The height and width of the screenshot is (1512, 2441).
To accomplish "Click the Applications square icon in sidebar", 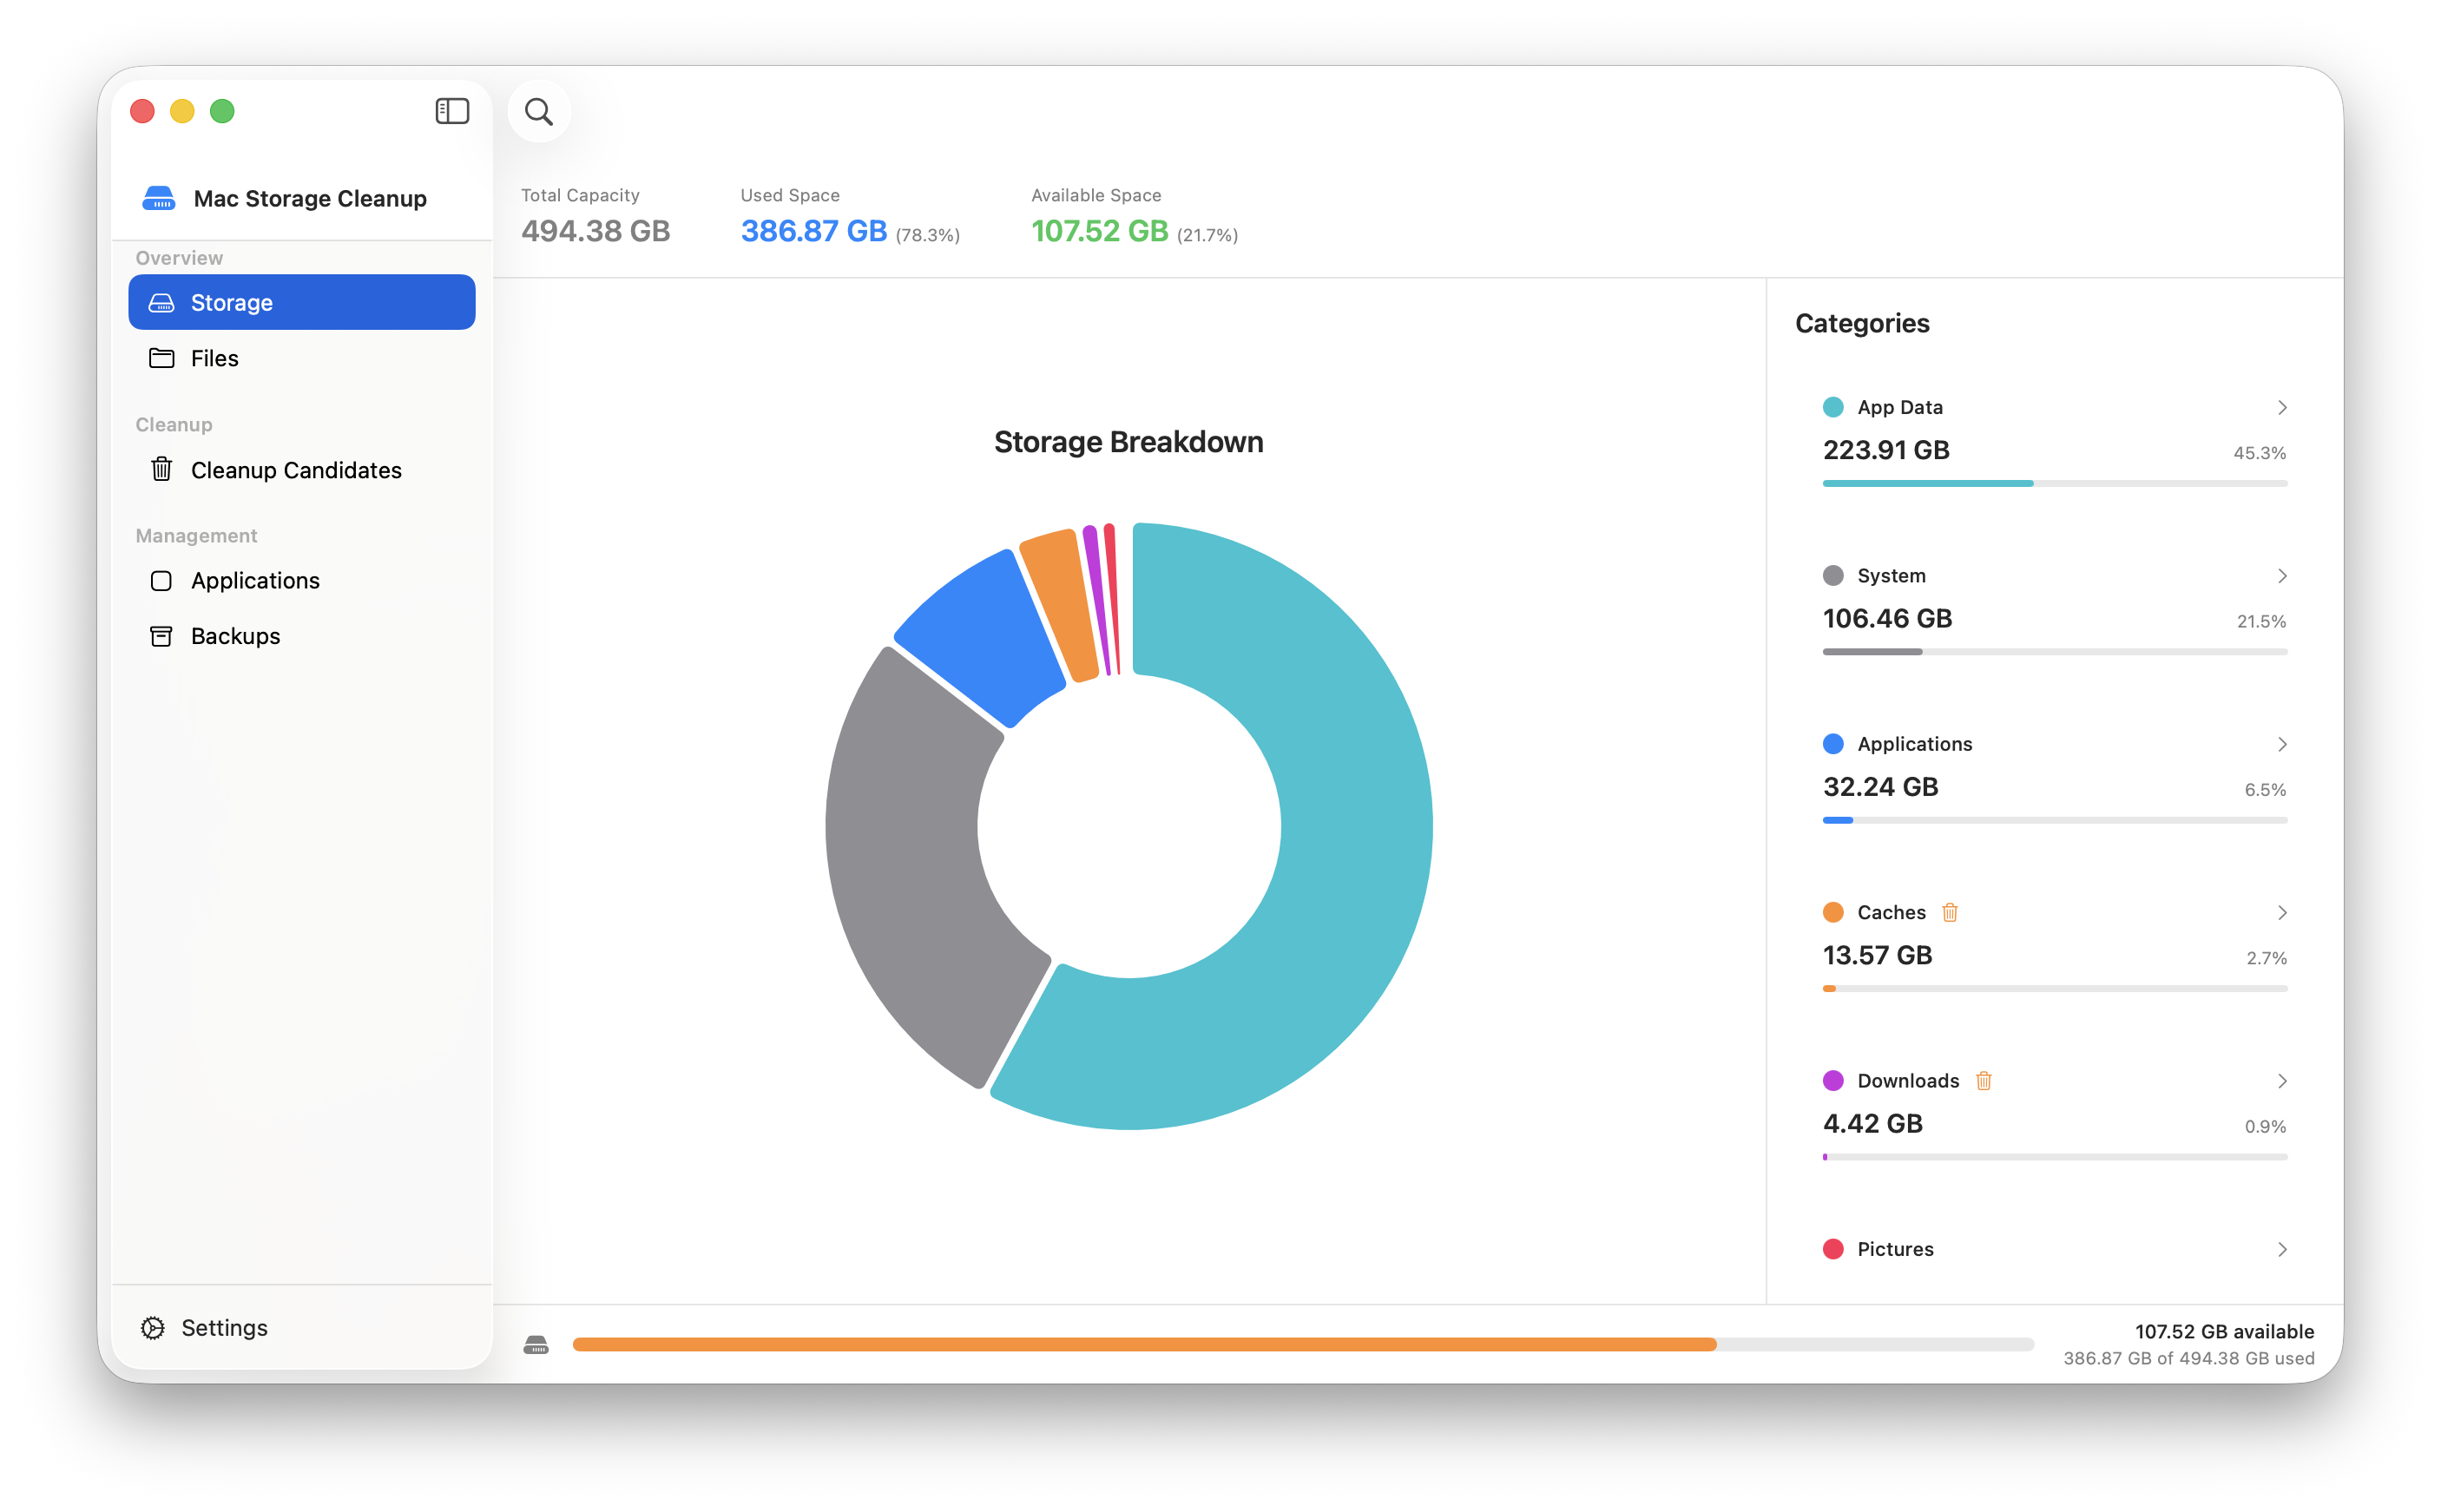I will tap(161, 581).
